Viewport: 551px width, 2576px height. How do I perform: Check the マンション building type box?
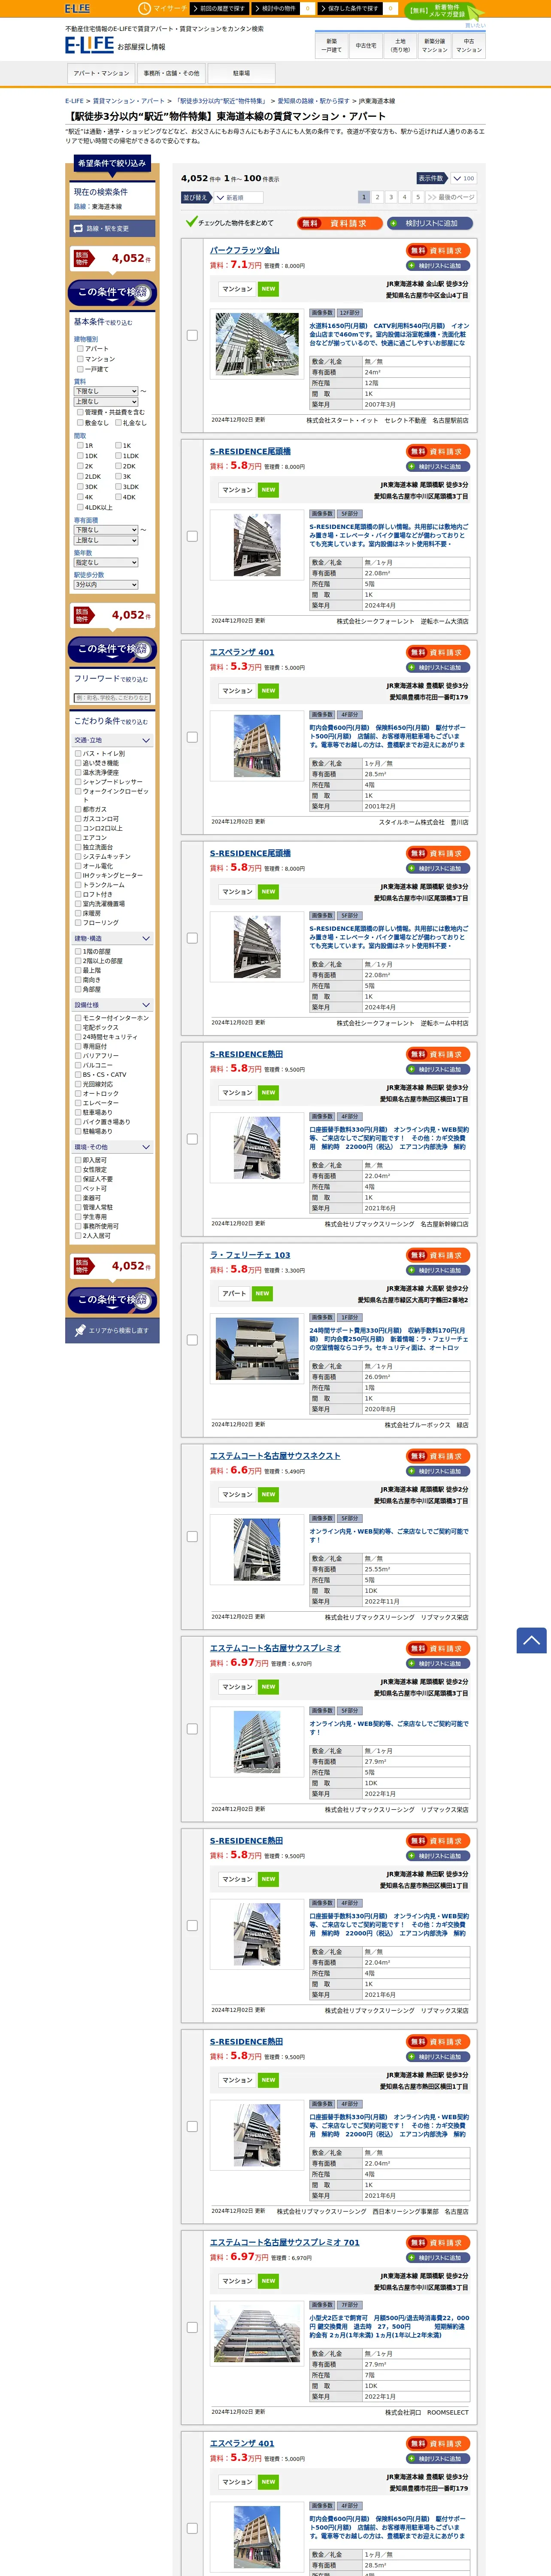point(80,359)
